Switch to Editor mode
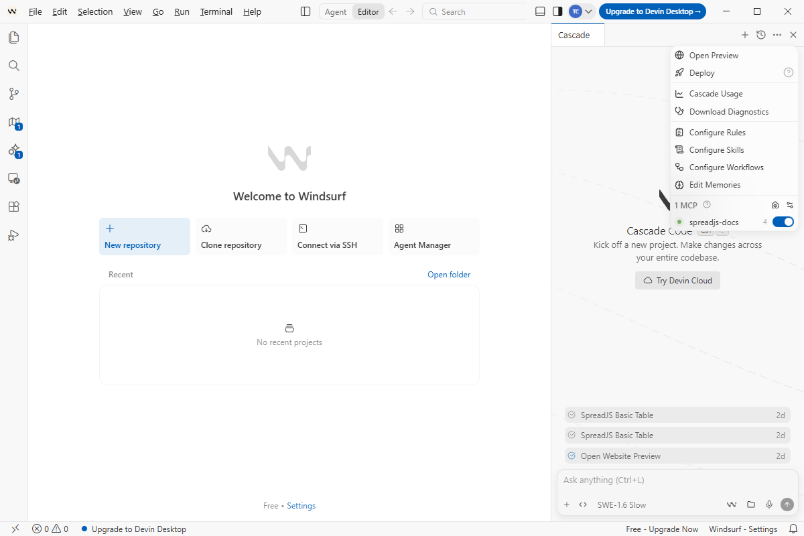 (368, 12)
